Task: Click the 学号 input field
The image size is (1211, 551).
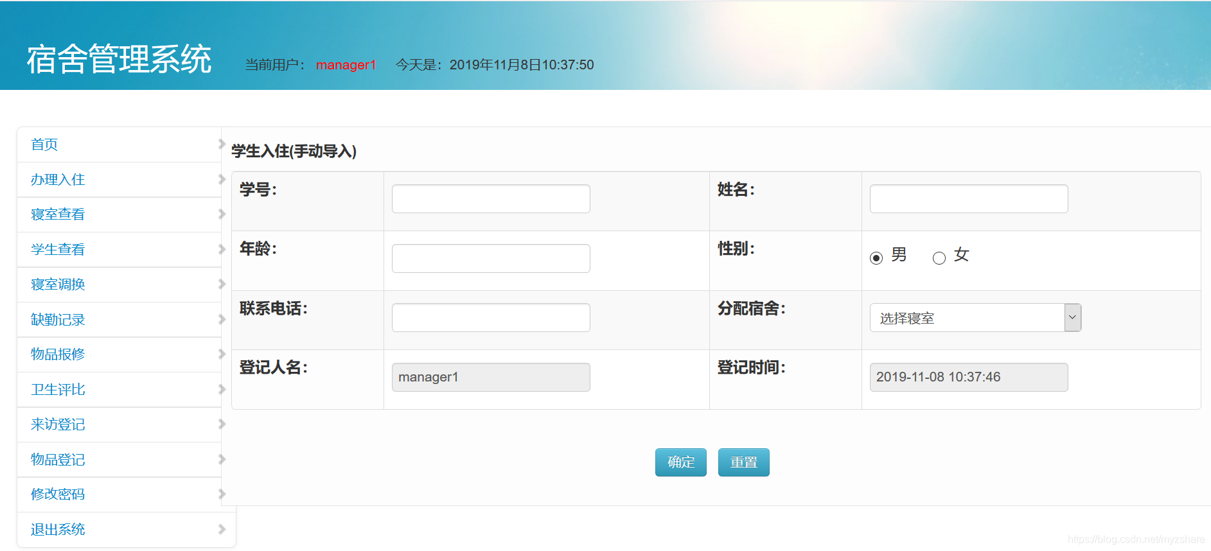Action: (x=491, y=199)
